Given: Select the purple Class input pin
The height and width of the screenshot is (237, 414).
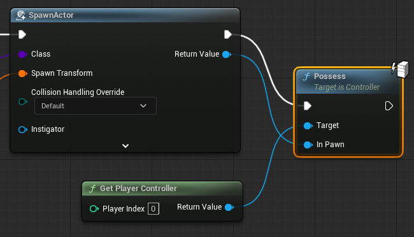Looking at the screenshot, I should 23,54.
